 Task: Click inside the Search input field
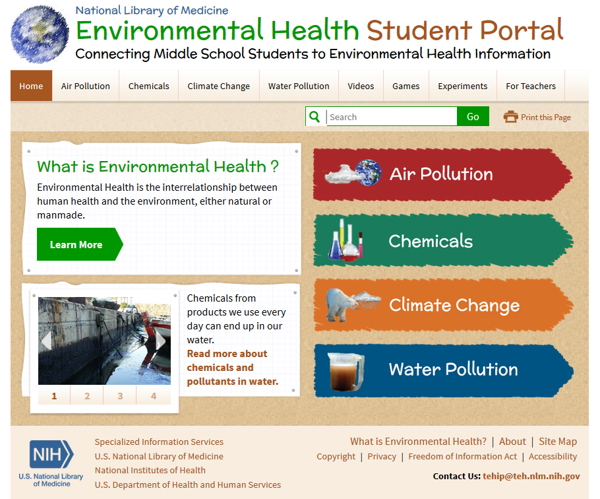click(392, 116)
